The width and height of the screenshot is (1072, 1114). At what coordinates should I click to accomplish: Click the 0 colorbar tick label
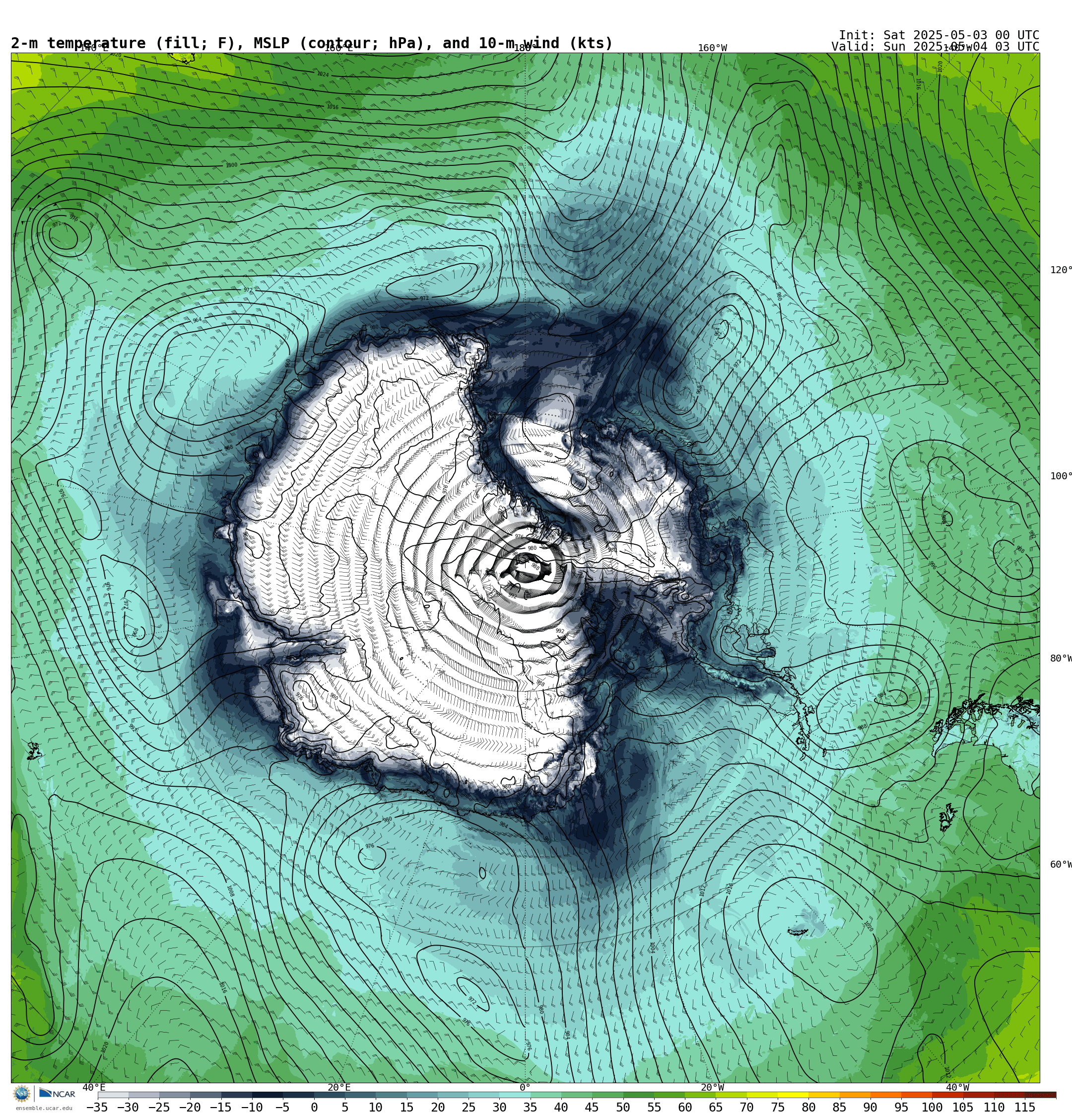[x=314, y=1107]
